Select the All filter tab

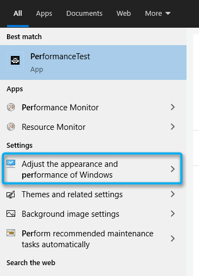click(x=18, y=14)
